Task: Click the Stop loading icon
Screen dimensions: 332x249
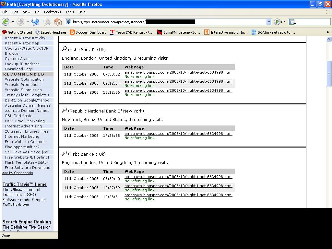Action: click(x=47, y=22)
